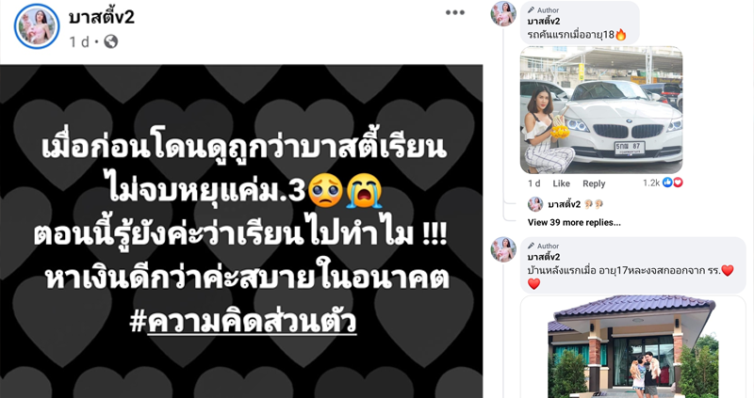The width and height of the screenshot is (754, 398).
Task: Click the globe public audience icon
Action: (110, 41)
